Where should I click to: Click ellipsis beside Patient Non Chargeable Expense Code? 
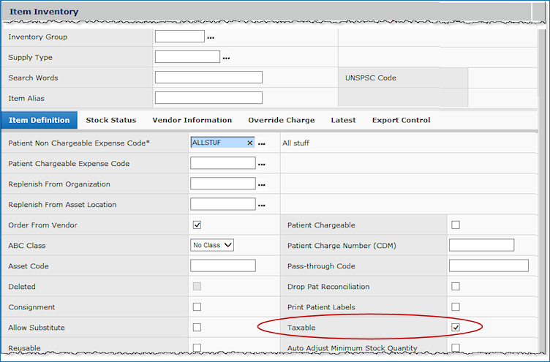(x=261, y=144)
